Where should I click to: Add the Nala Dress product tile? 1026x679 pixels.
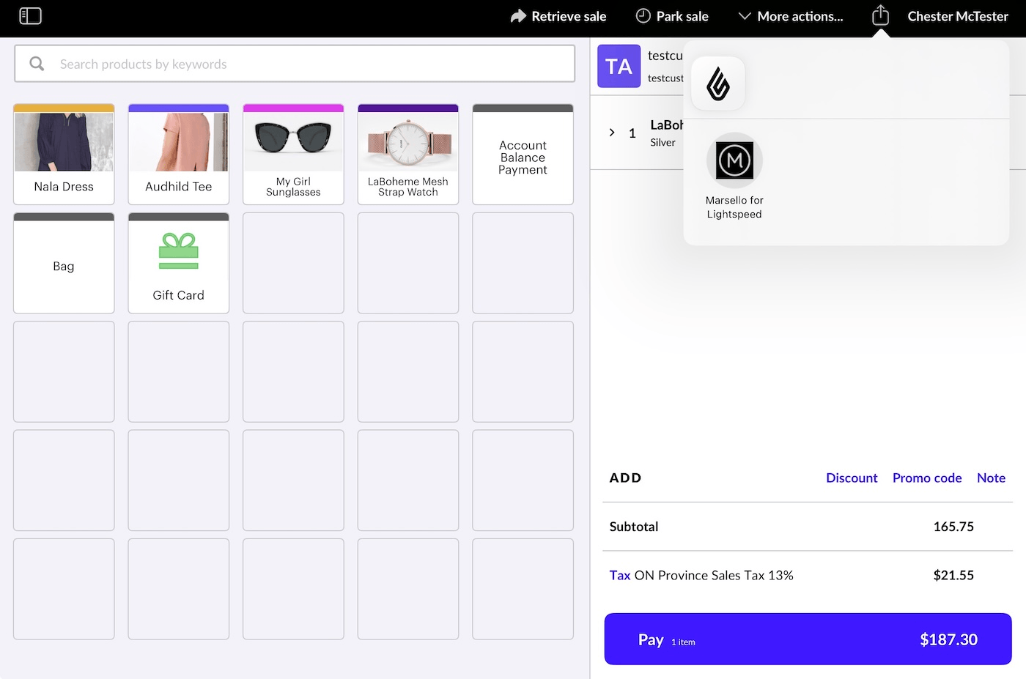pos(64,154)
